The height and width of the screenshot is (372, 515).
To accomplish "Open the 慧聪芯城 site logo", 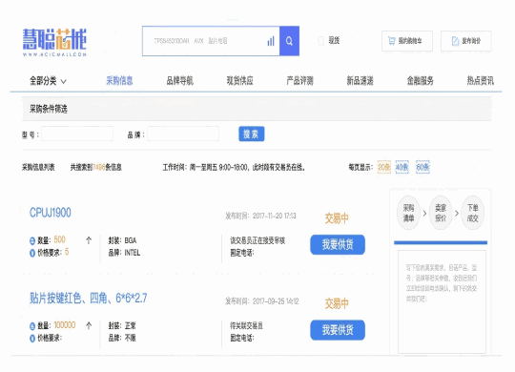I will tap(54, 42).
